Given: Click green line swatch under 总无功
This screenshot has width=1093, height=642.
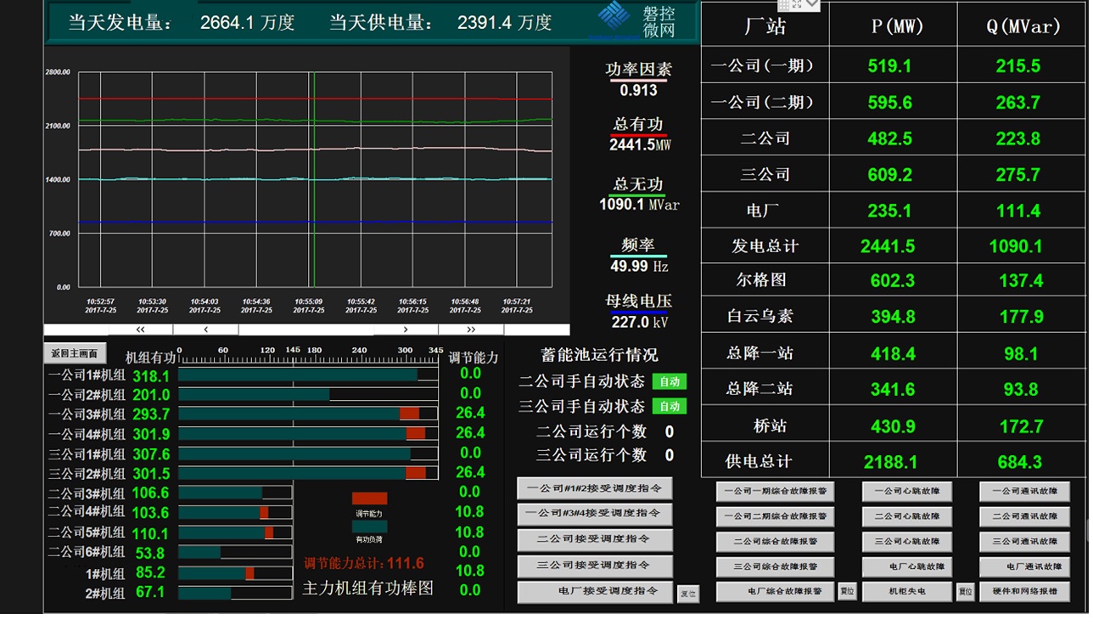Looking at the screenshot, I should [x=637, y=196].
